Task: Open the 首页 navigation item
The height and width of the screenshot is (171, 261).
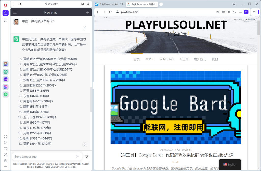Action: (137, 59)
